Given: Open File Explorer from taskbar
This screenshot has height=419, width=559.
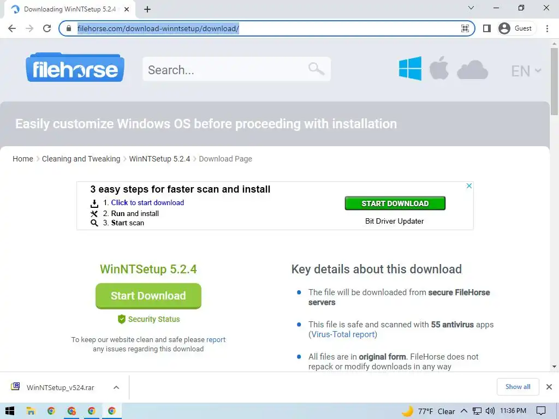Looking at the screenshot, I should [31, 411].
